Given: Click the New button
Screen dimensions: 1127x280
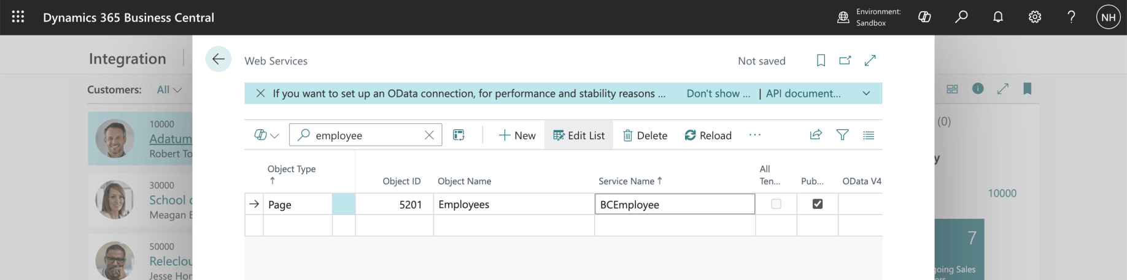Looking at the screenshot, I should 517,135.
